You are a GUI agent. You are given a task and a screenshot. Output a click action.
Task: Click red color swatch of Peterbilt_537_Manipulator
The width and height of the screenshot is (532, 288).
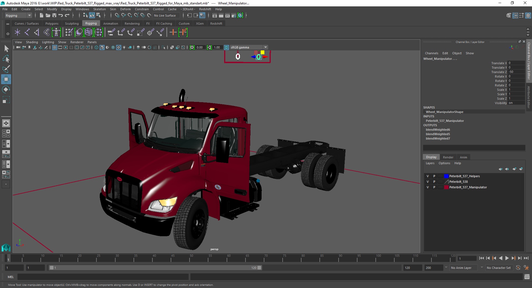tap(446, 187)
